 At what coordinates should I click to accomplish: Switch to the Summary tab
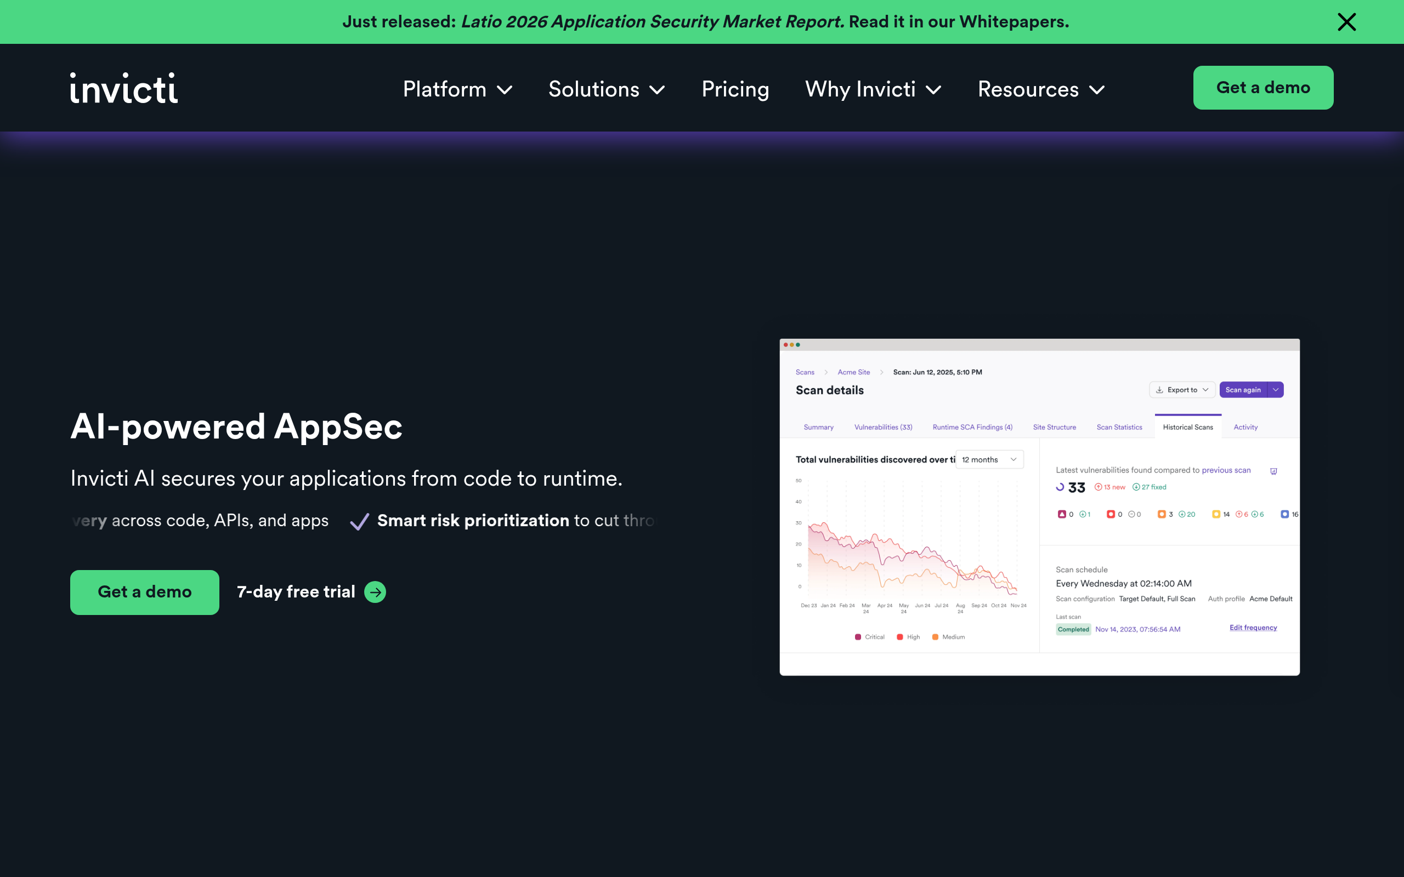[818, 427]
